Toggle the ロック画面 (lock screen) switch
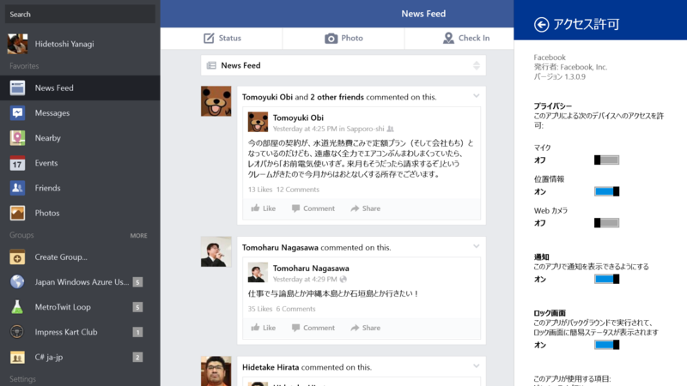This screenshot has height=386, width=687. click(606, 345)
